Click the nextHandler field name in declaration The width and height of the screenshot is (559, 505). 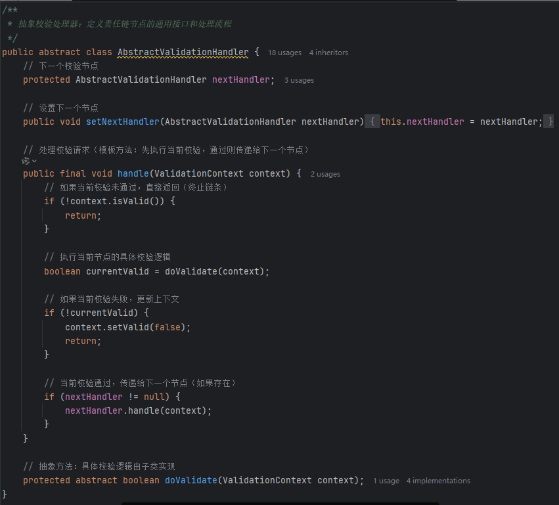tap(240, 79)
